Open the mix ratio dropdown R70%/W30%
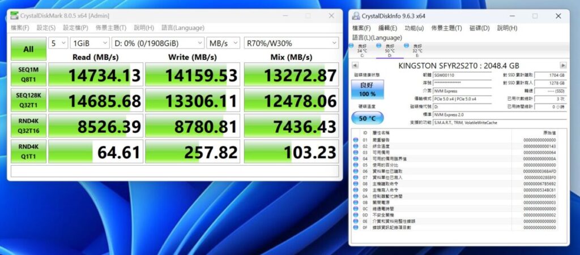Viewport: 580px width, 255px height. (291, 43)
